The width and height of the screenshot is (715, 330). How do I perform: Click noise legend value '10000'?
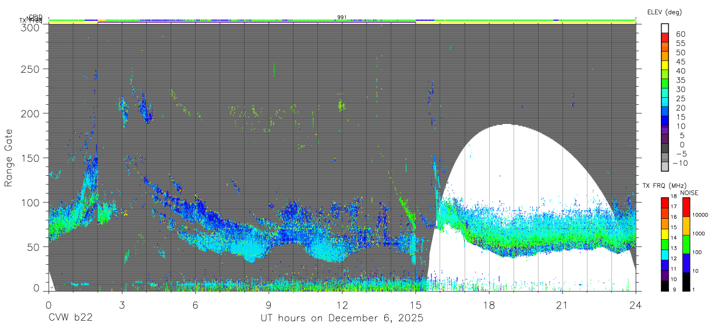click(x=700, y=215)
